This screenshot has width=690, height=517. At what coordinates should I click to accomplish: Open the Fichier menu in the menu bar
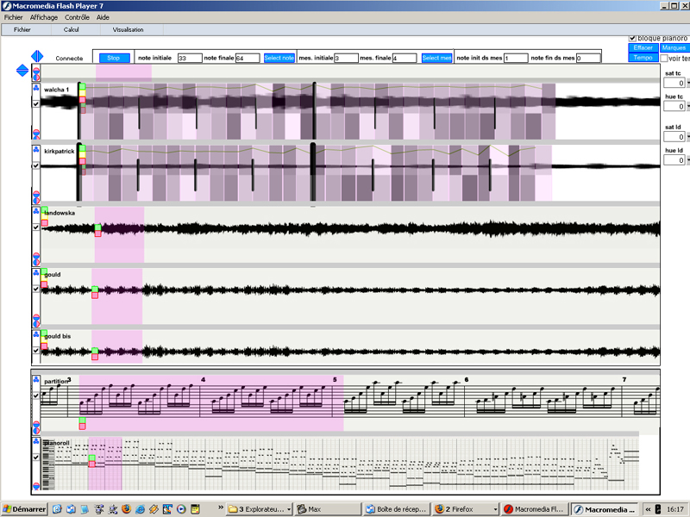(13, 17)
